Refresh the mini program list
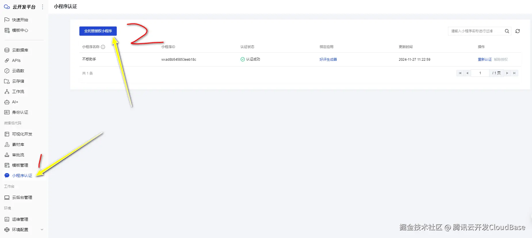 tap(518, 31)
